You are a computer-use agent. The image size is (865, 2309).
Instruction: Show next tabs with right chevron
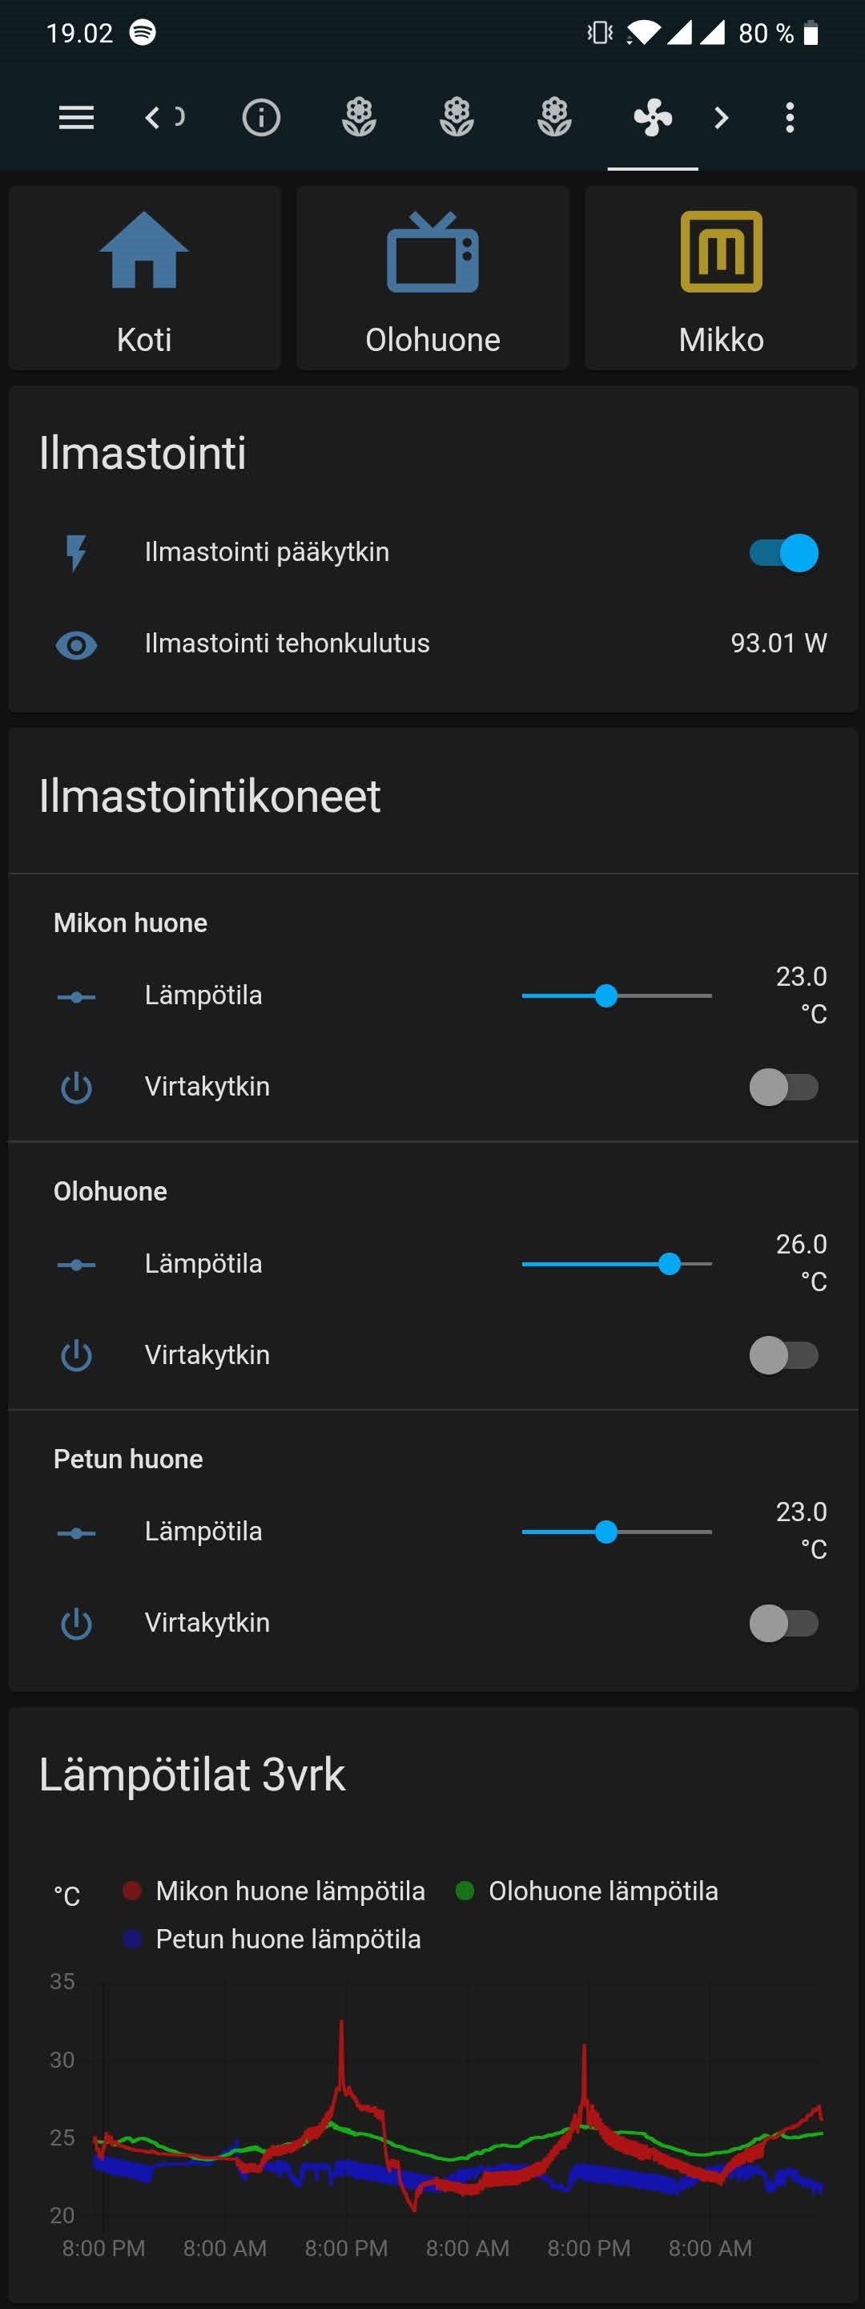pyautogui.click(x=722, y=118)
